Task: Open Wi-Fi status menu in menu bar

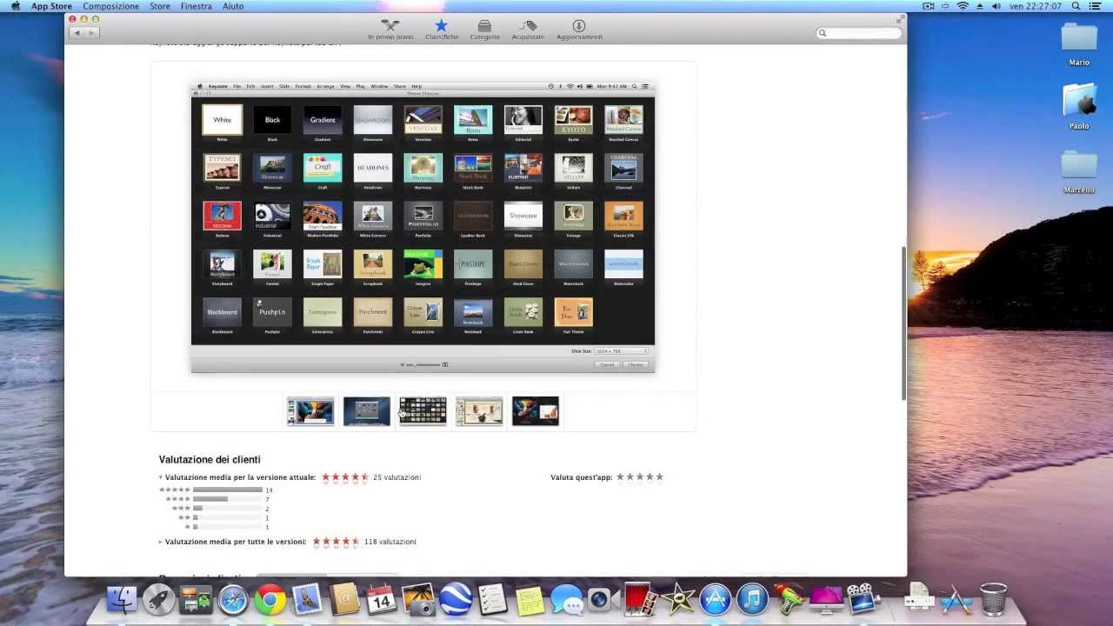Action: [963, 6]
